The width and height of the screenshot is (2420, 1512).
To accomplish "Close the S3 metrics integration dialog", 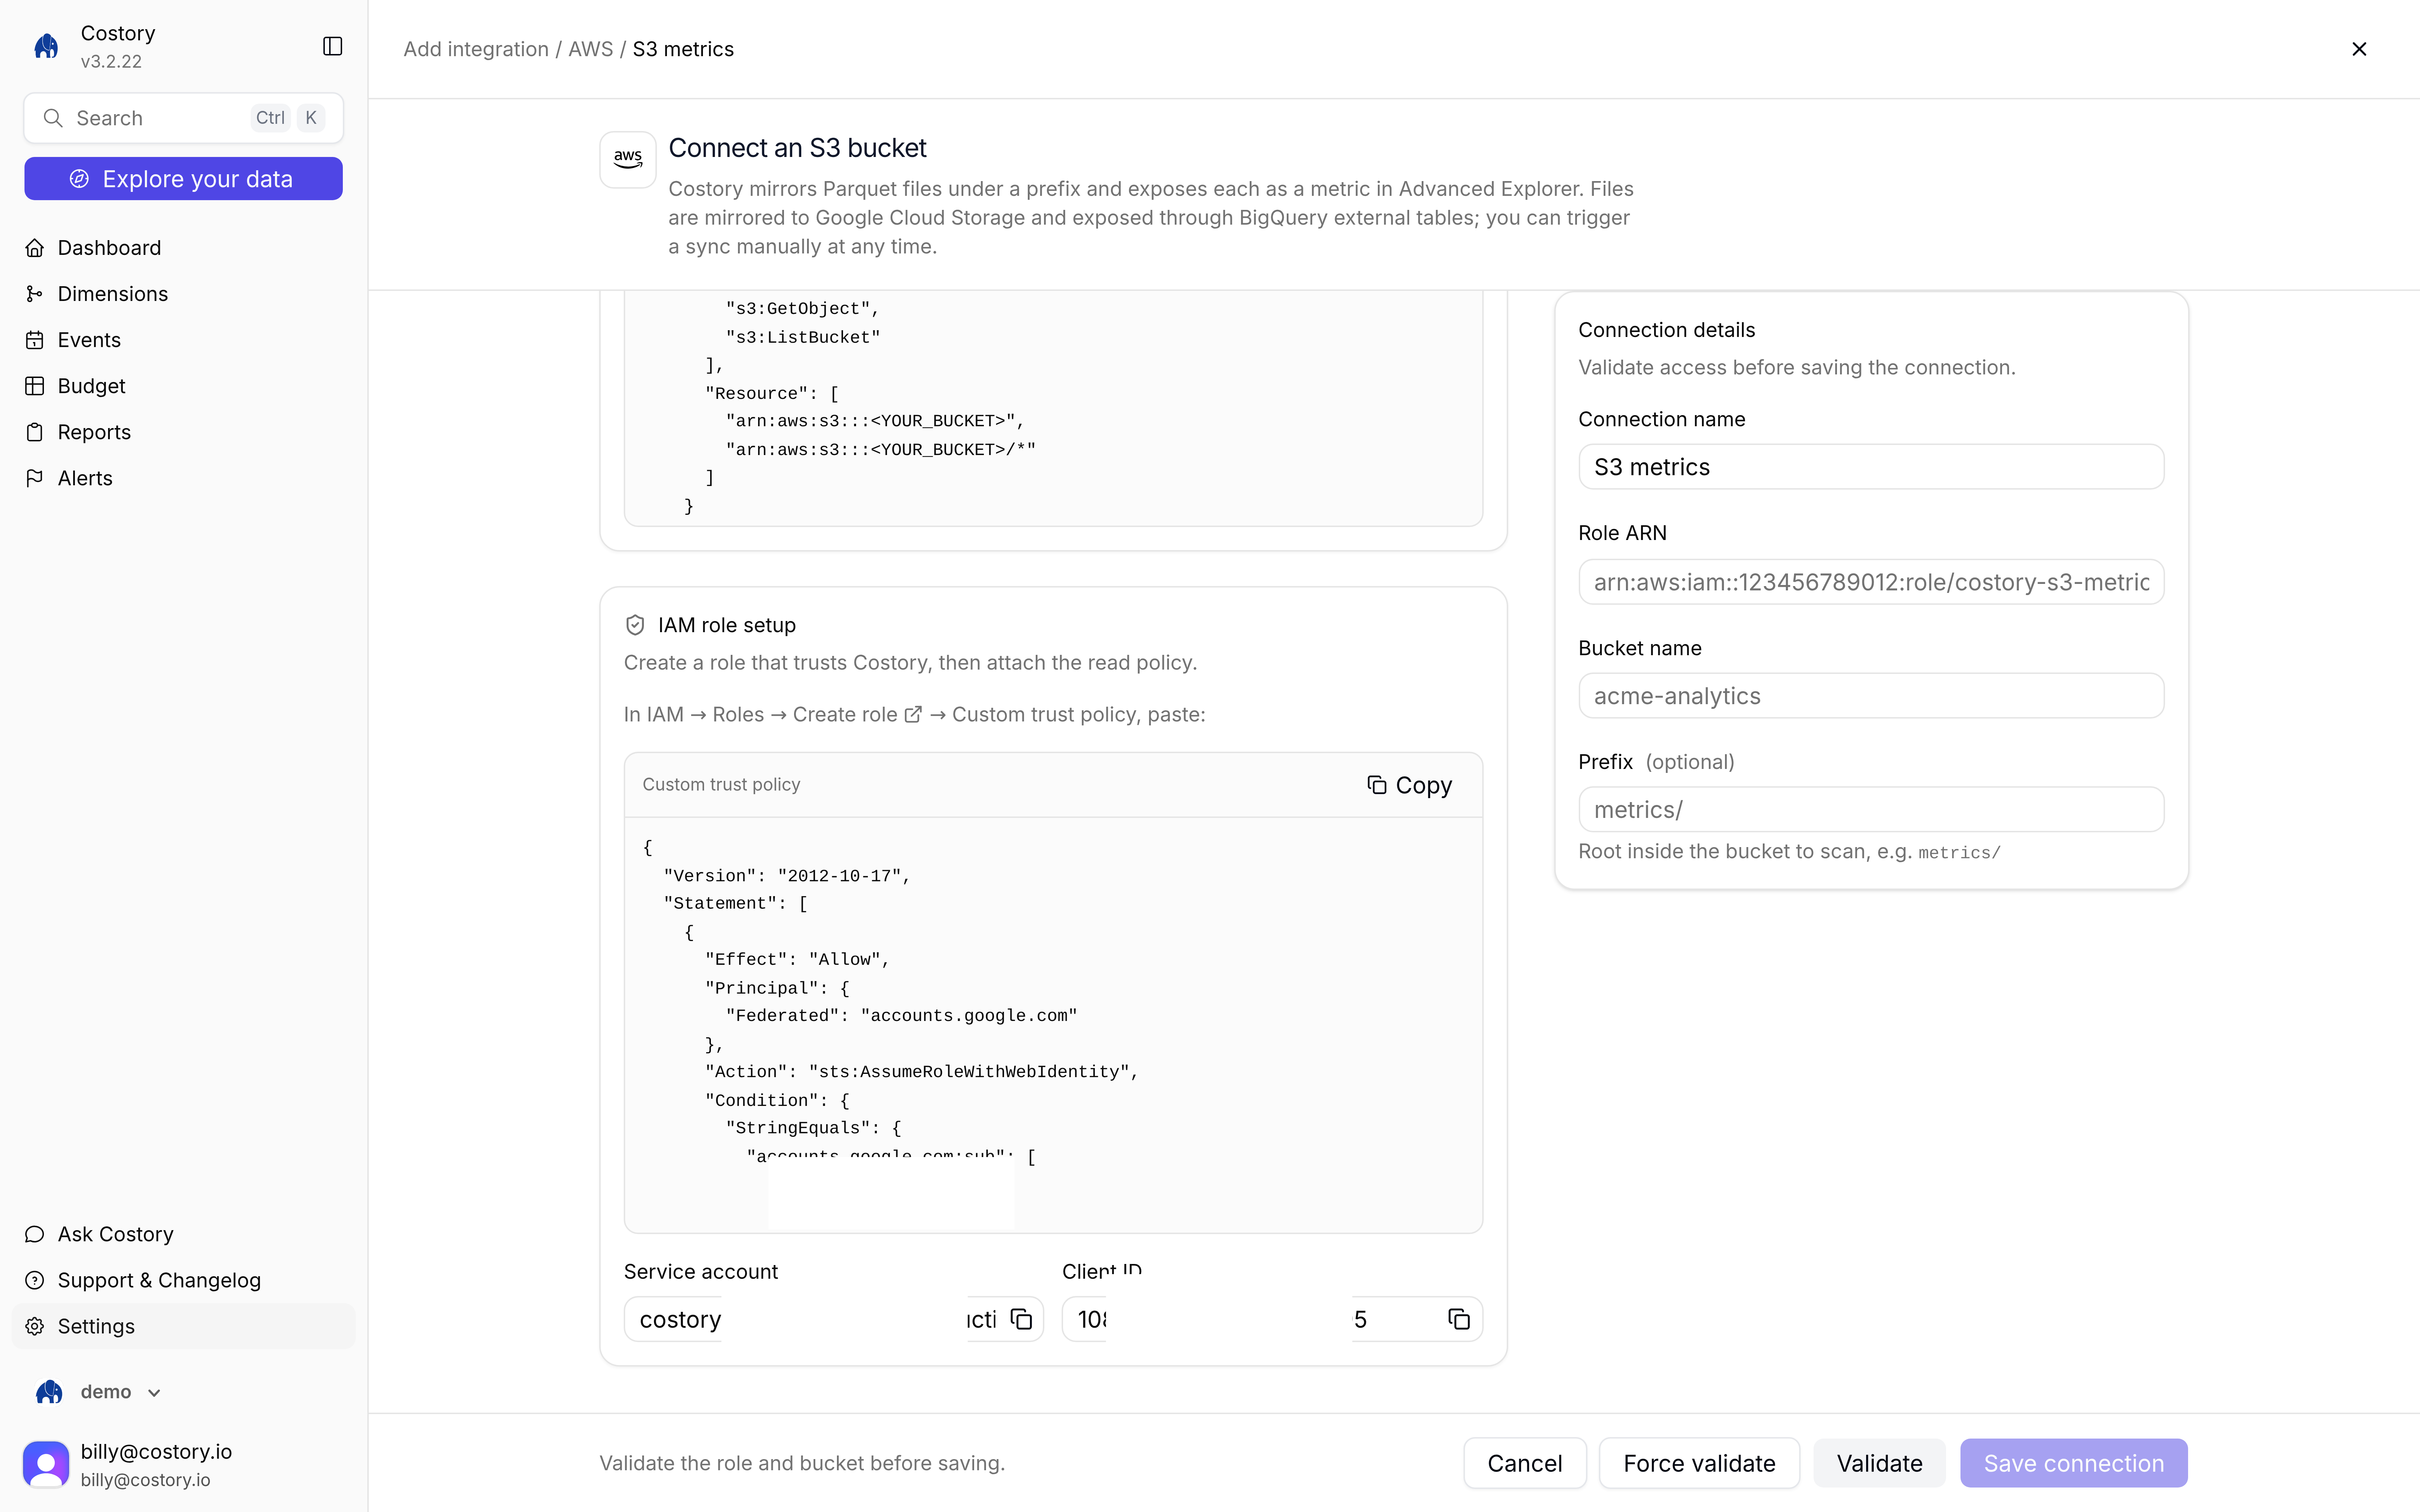I will (2359, 49).
